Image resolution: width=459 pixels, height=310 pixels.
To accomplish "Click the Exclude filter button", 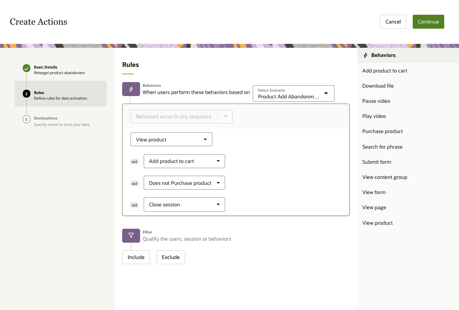I will pyautogui.click(x=171, y=257).
